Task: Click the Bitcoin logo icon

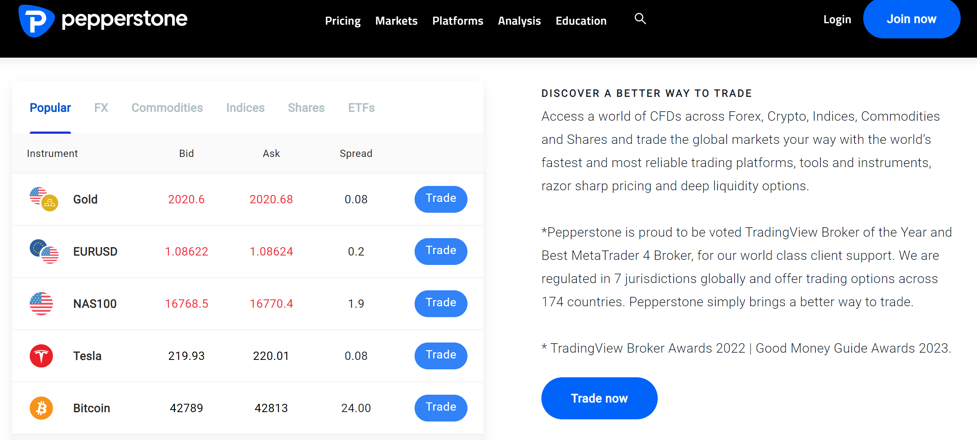Action: [41, 408]
